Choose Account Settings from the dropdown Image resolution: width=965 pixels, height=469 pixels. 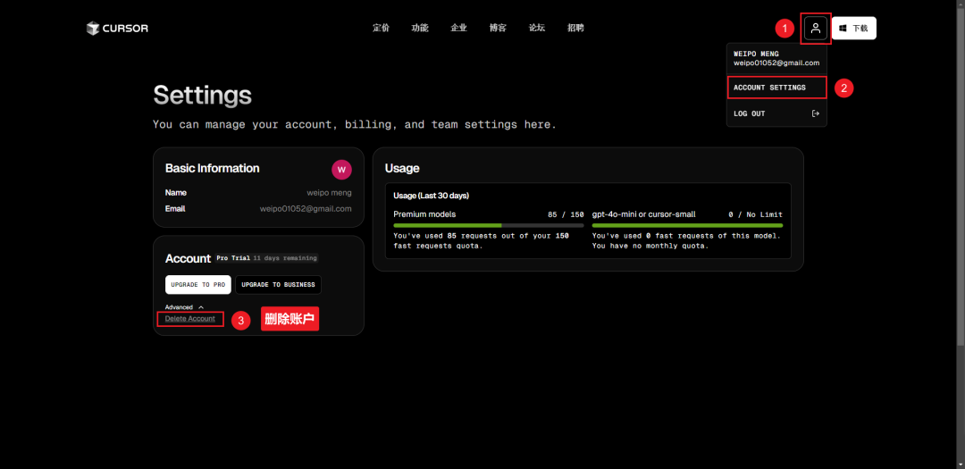(x=769, y=88)
